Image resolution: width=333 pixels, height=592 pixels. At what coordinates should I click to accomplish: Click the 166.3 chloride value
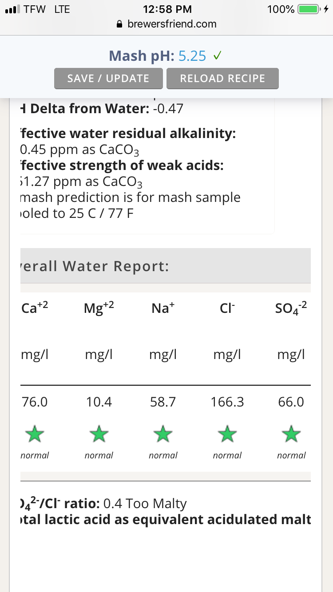pyautogui.click(x=227, y=402)
